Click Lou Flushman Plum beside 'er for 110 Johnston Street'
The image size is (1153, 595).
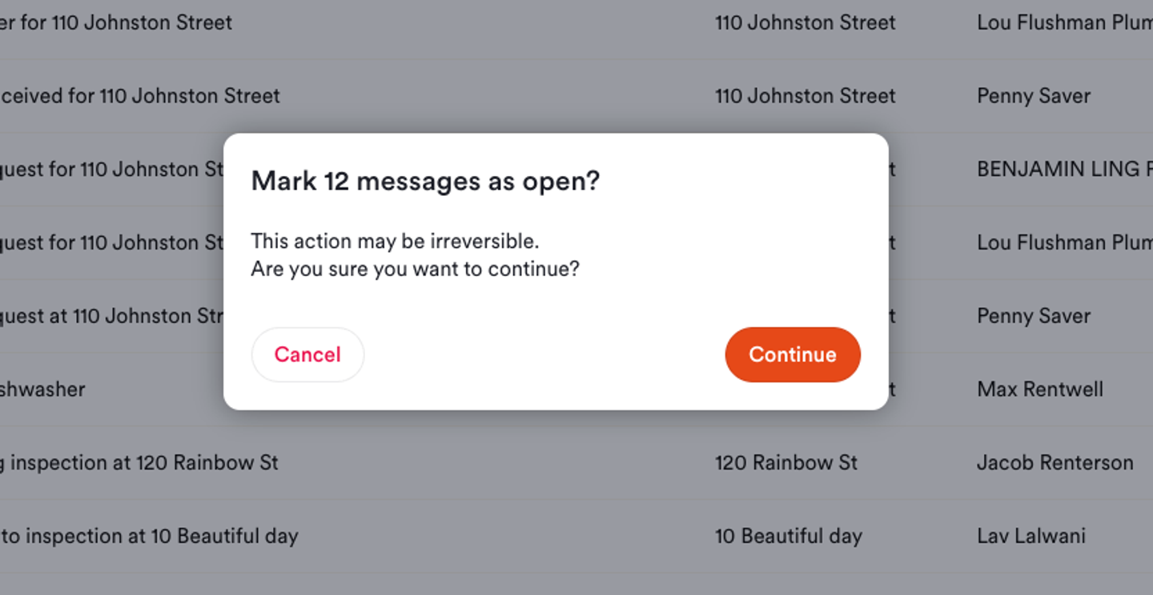1065,22
